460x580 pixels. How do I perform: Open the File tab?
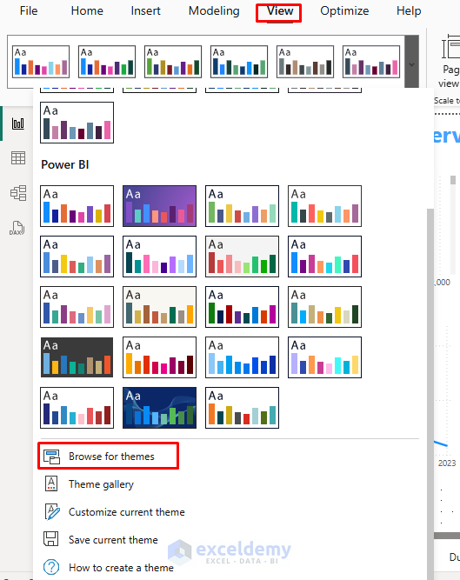[29, 10]
